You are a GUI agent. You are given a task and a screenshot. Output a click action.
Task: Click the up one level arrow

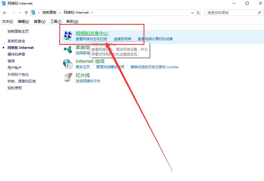click(26, 13)
